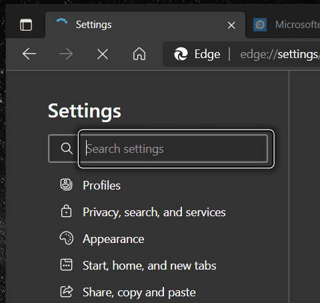Stop loading the page
Viewport: 320px width, 303px height.
point(103,54)
